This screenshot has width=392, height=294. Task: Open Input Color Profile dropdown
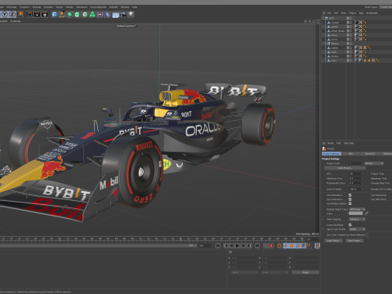357,229
